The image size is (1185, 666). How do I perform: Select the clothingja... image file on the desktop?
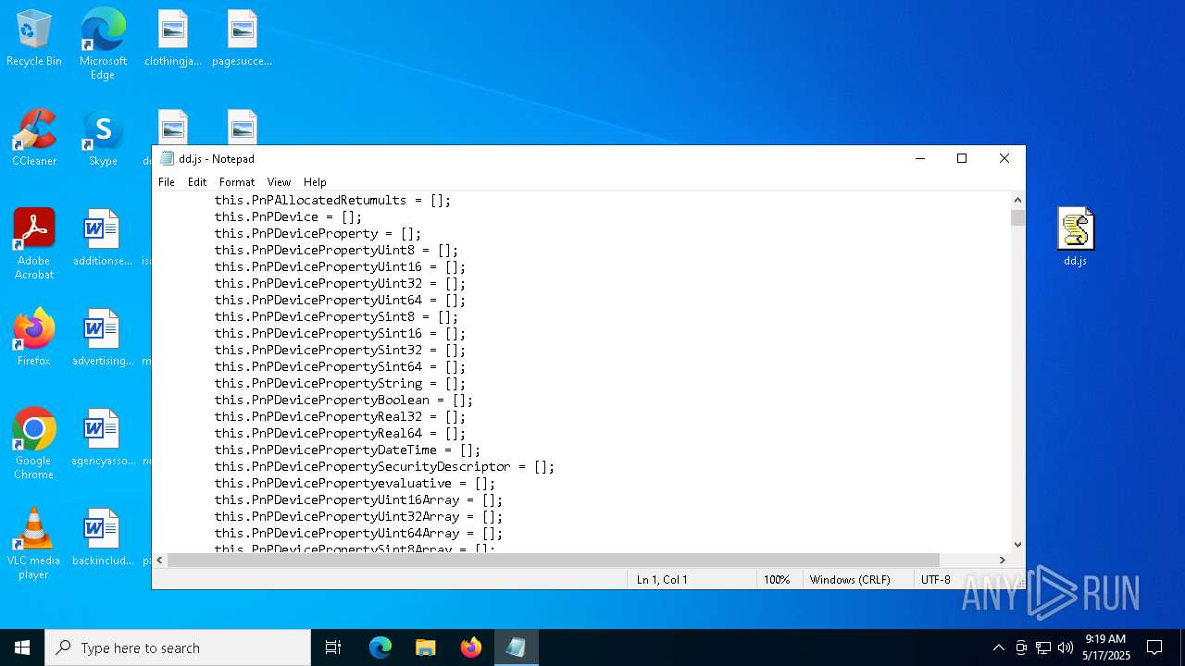click(x=173, y=39)
